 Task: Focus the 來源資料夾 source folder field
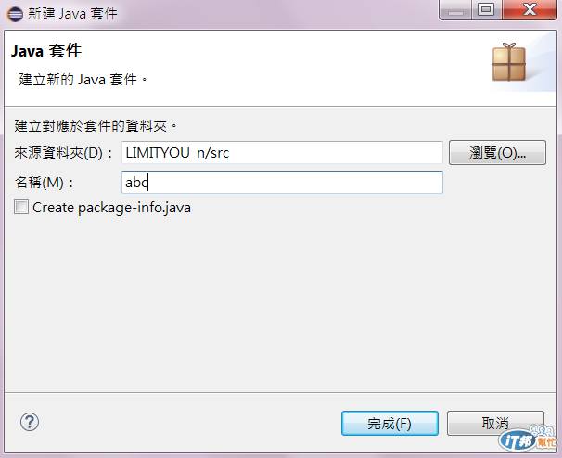click(282, 153)
